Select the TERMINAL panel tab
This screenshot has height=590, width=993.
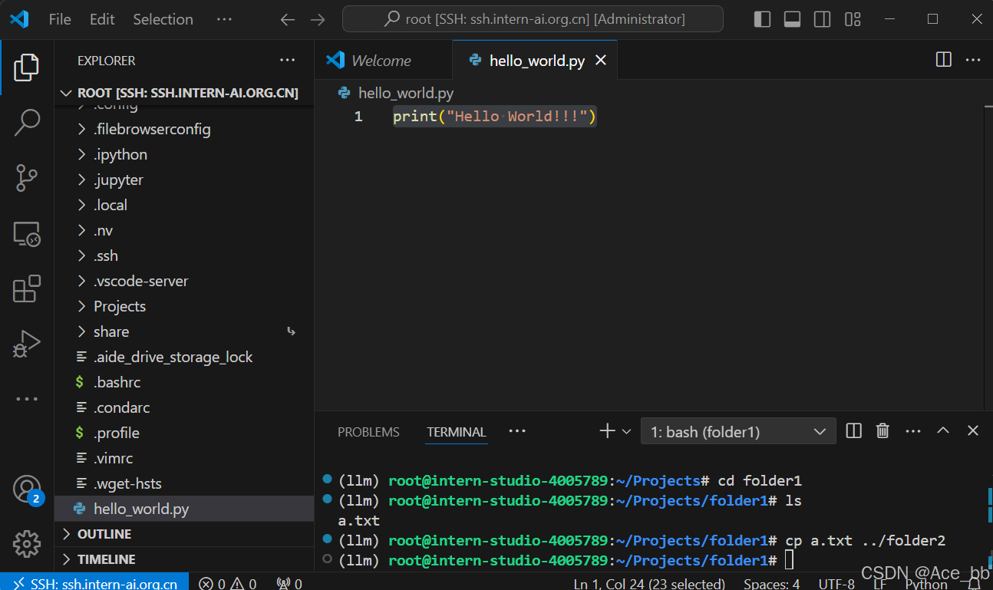pos(457,432)
